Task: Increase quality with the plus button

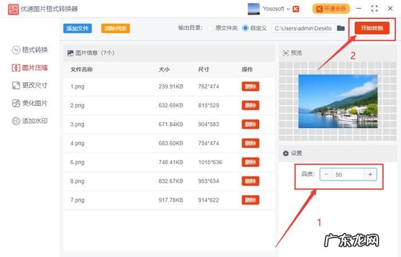Action: pyautogui.click(x=370, y=174)
